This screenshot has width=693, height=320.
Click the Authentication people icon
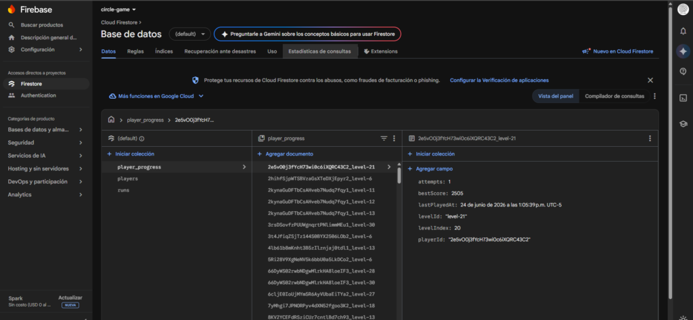coord(12,95)
